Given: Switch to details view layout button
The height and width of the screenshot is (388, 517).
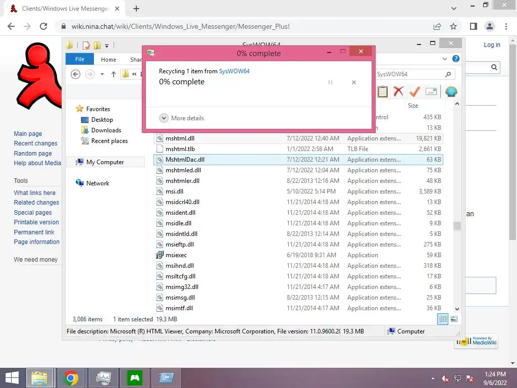Looking at the screenshot, I should point(442,319).
